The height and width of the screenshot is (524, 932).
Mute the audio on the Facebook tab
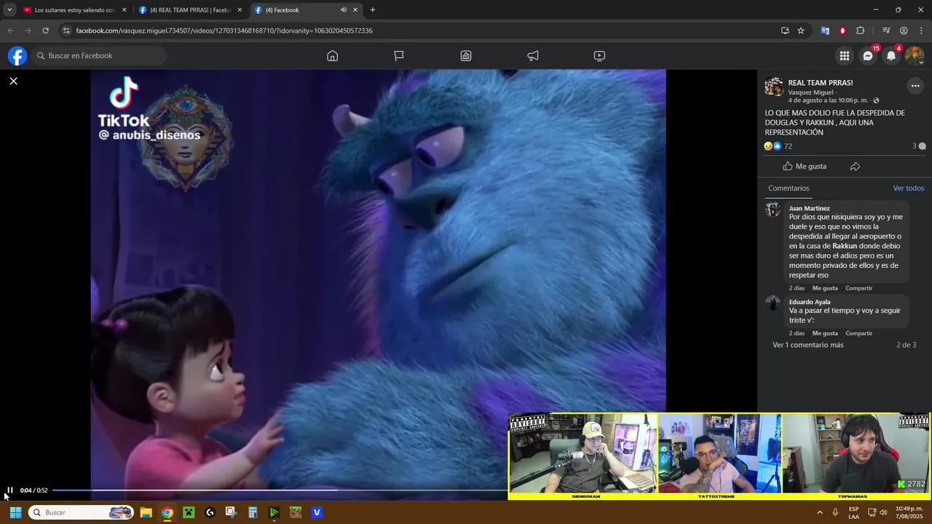[x=343, y=10]
